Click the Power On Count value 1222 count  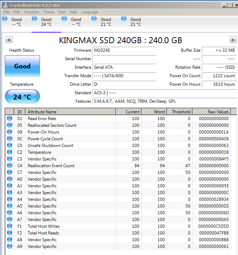219,76
